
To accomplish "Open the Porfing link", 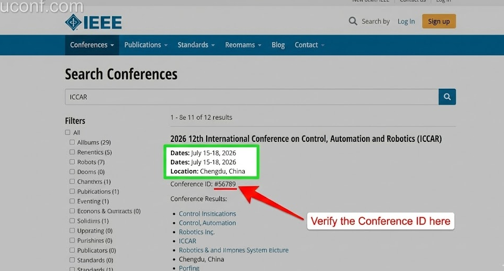I will pyautogui.click(x=189, y=268).
